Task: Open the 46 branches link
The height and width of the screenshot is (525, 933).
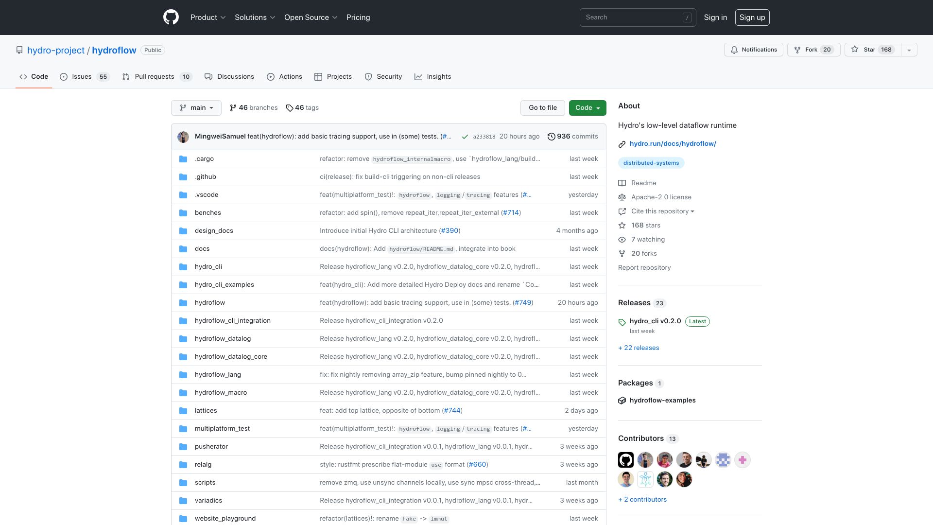Action: (x=254, y=108)
